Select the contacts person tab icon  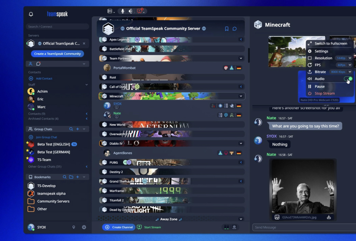click(x=30, y=64)
